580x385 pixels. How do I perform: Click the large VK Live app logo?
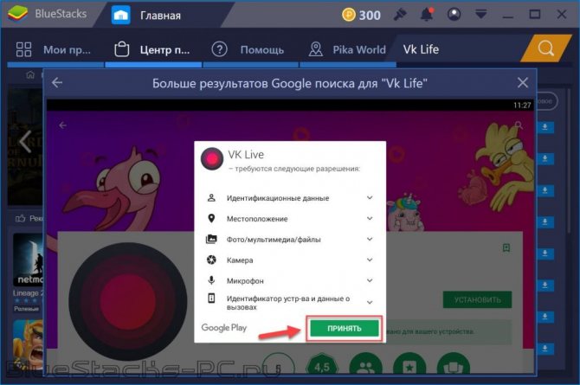[x=127, y=301]
